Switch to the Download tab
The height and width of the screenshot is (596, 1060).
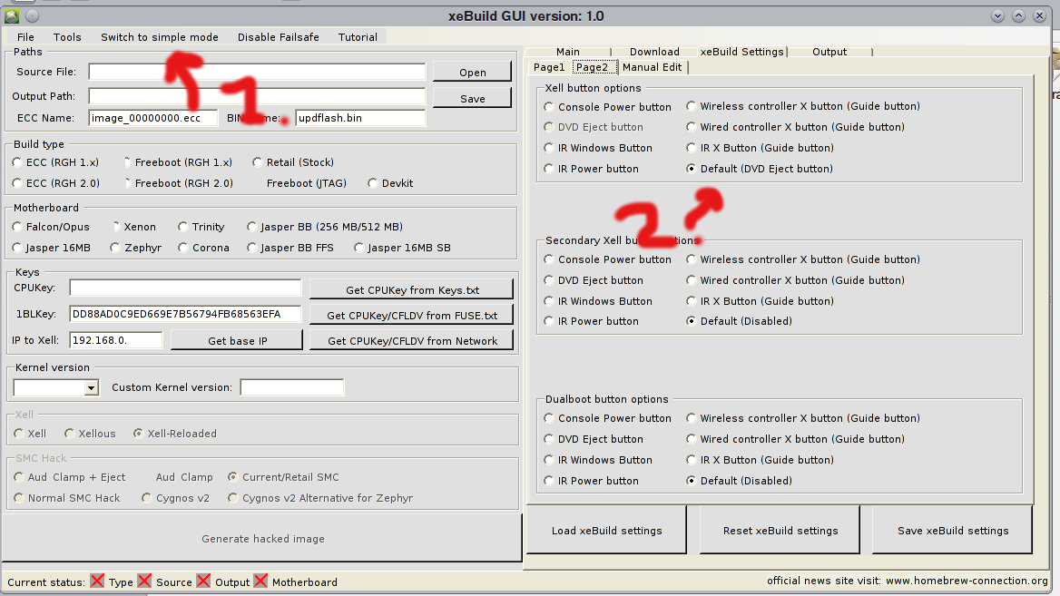654,52
